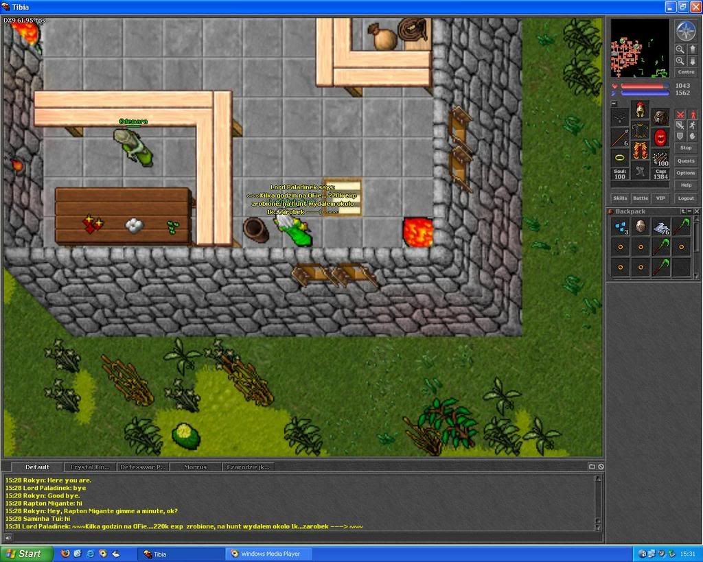
Task: Click the NPC Odemara
Action: (134, 147)
